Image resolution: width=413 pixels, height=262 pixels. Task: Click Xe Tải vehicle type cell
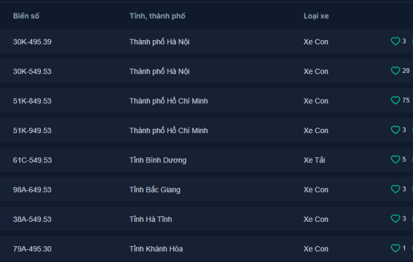314,160
